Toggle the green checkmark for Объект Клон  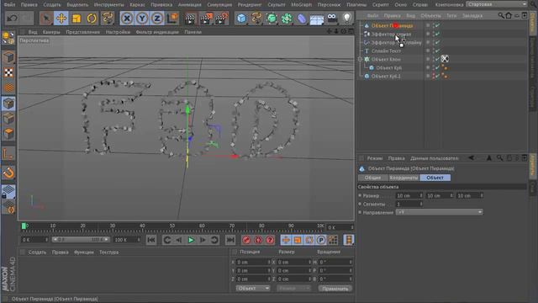(x=437, y=59)
